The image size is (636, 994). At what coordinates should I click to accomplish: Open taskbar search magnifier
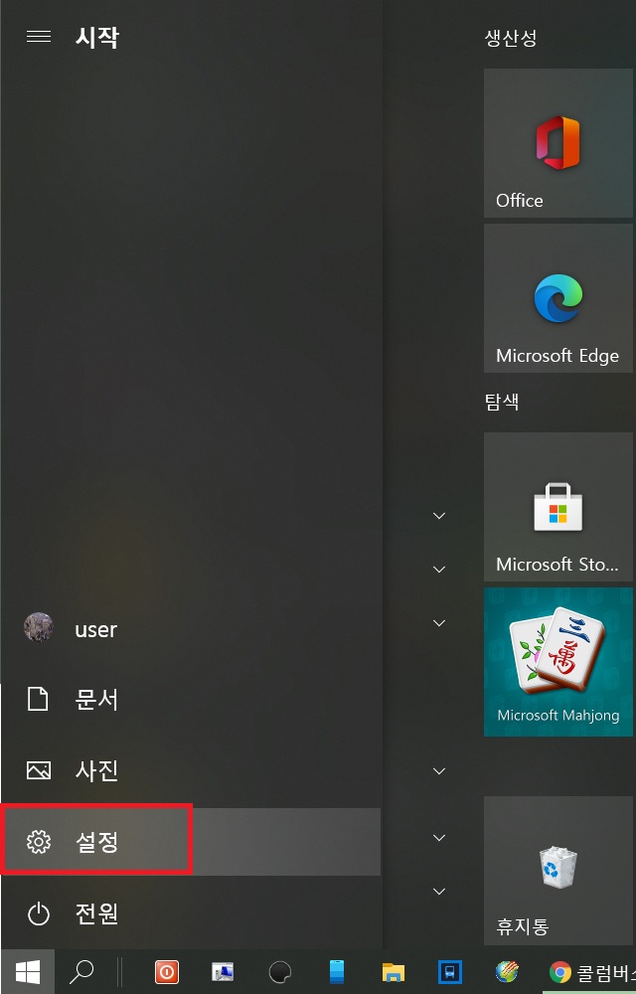pos(81,972)
